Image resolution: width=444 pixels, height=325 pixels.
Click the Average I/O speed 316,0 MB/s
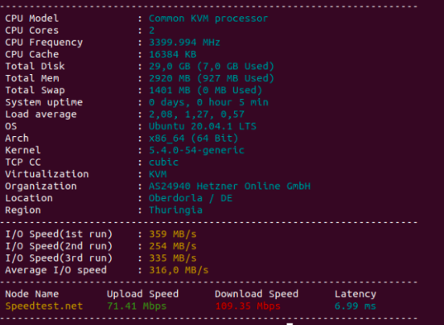pos(179,270)
